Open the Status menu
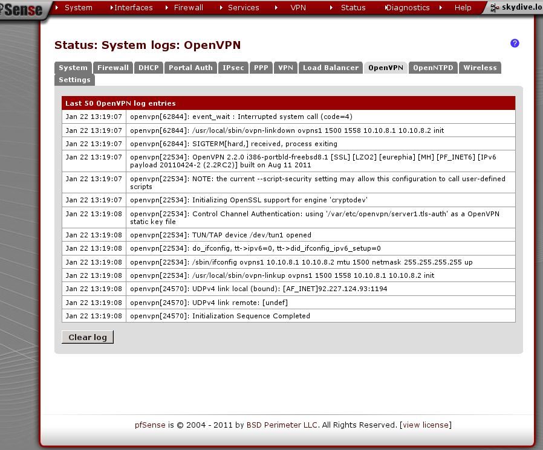 pos(353,8)
